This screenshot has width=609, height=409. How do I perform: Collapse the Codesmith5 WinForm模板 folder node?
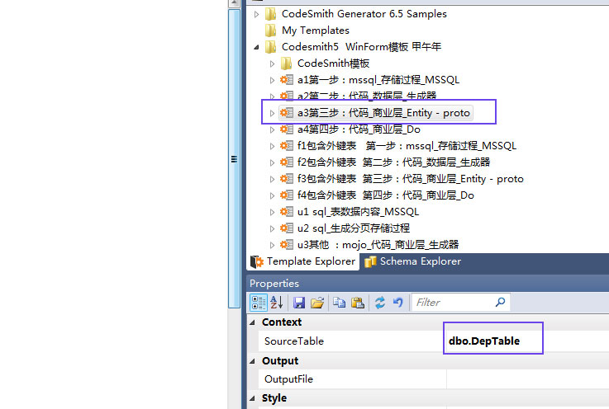[256, 47]
